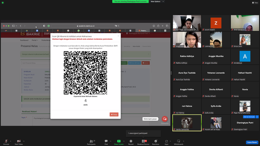Open Dashboard in the site menu
This screenshot has height=146, width=260.
point(24,40)
